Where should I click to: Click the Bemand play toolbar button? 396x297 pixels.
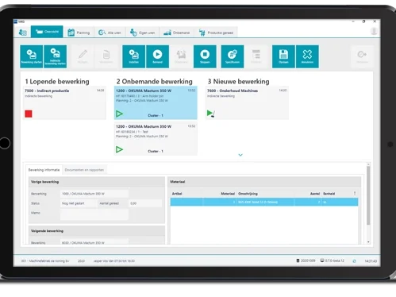[157, 56]
